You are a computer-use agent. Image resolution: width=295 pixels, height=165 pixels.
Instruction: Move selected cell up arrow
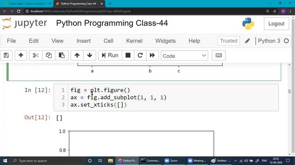(x=77, y=55)
